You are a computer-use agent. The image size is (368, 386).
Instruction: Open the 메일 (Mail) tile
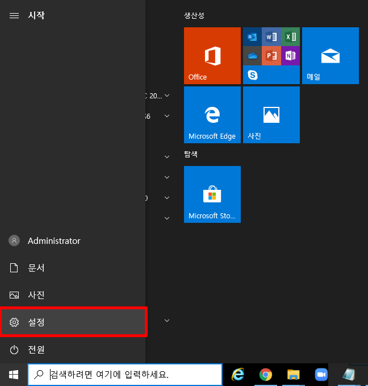pyautogui.click(x=331, y=56)
